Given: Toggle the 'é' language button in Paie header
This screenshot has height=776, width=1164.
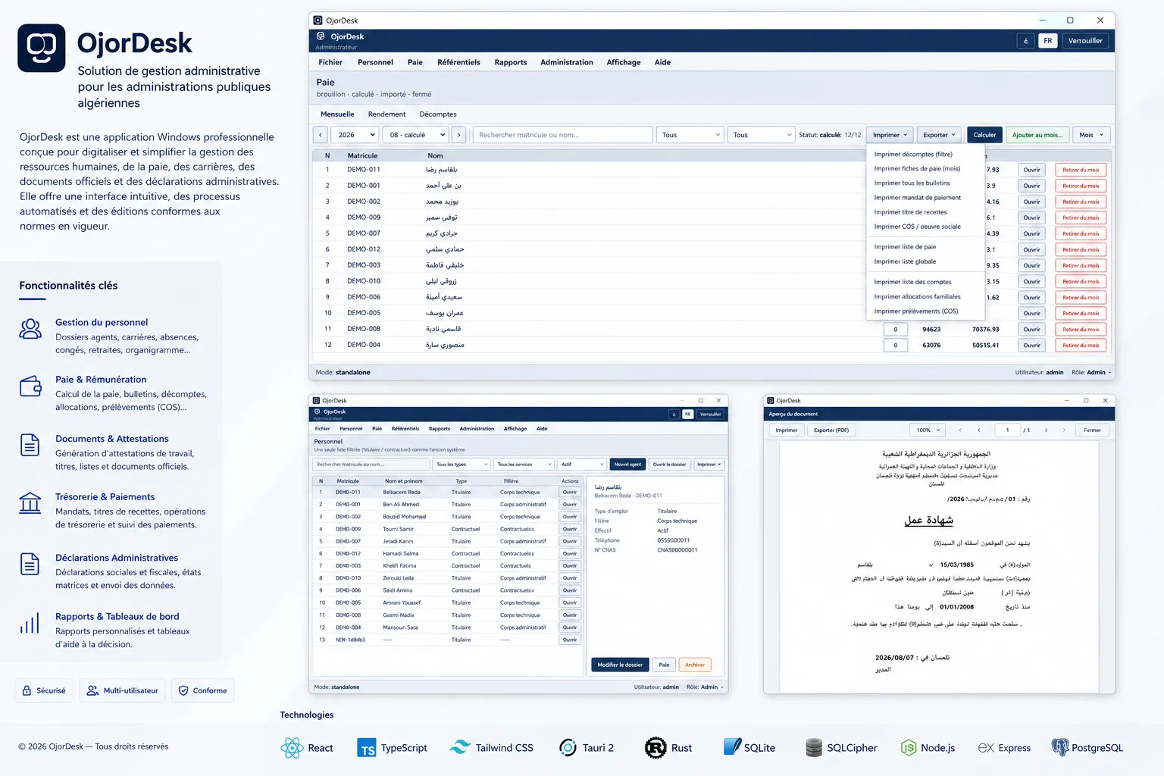Looking at the screenshot, I should click(1025, 41).
